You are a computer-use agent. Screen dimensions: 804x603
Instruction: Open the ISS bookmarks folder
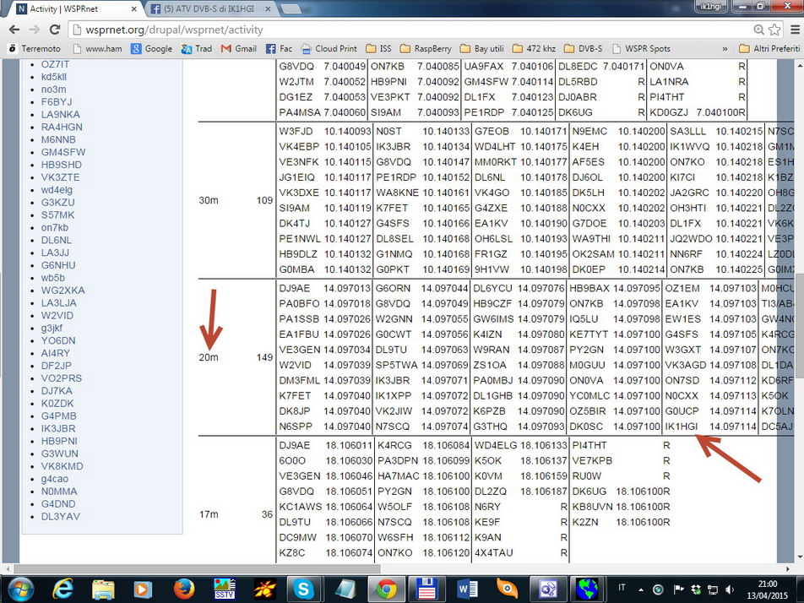(x=378, y=49)
